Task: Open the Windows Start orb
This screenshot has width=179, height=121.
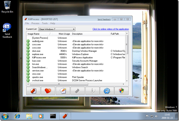Action: tap(5, 116)
